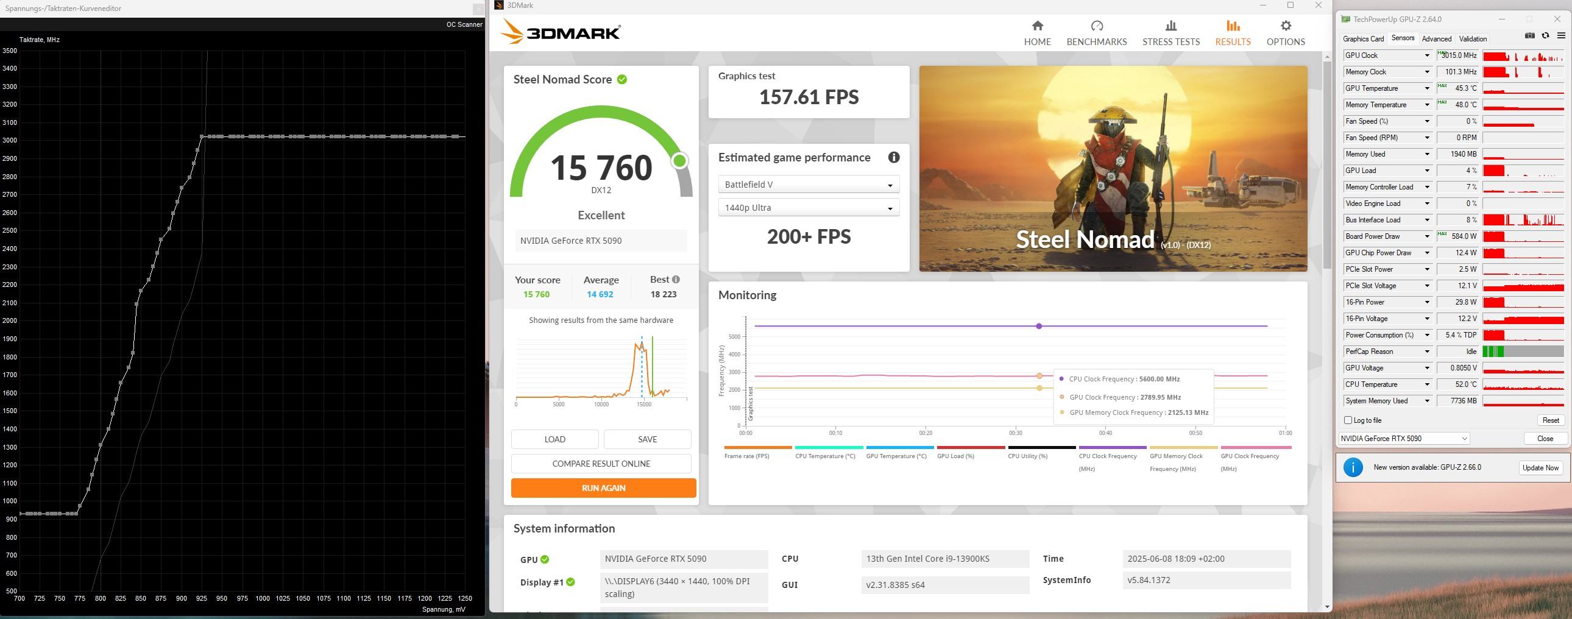Open the OPTIONS tab in 3DMark
Image resolution: width=1572 pixels, height=619 pixels.
click(1286, 33)
